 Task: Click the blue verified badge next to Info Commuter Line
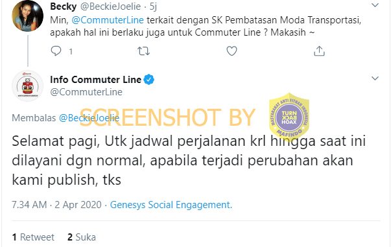[149, 80]
